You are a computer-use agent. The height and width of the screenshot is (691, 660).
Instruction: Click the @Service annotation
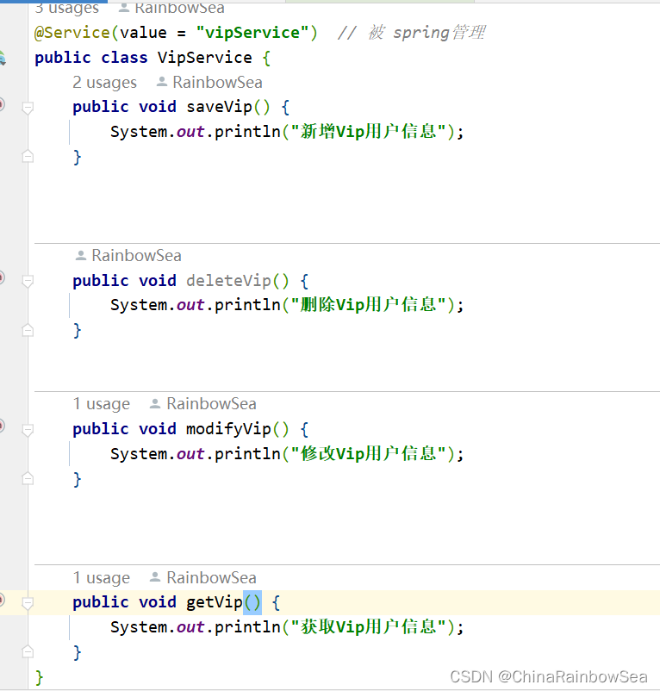coord(72,33)
